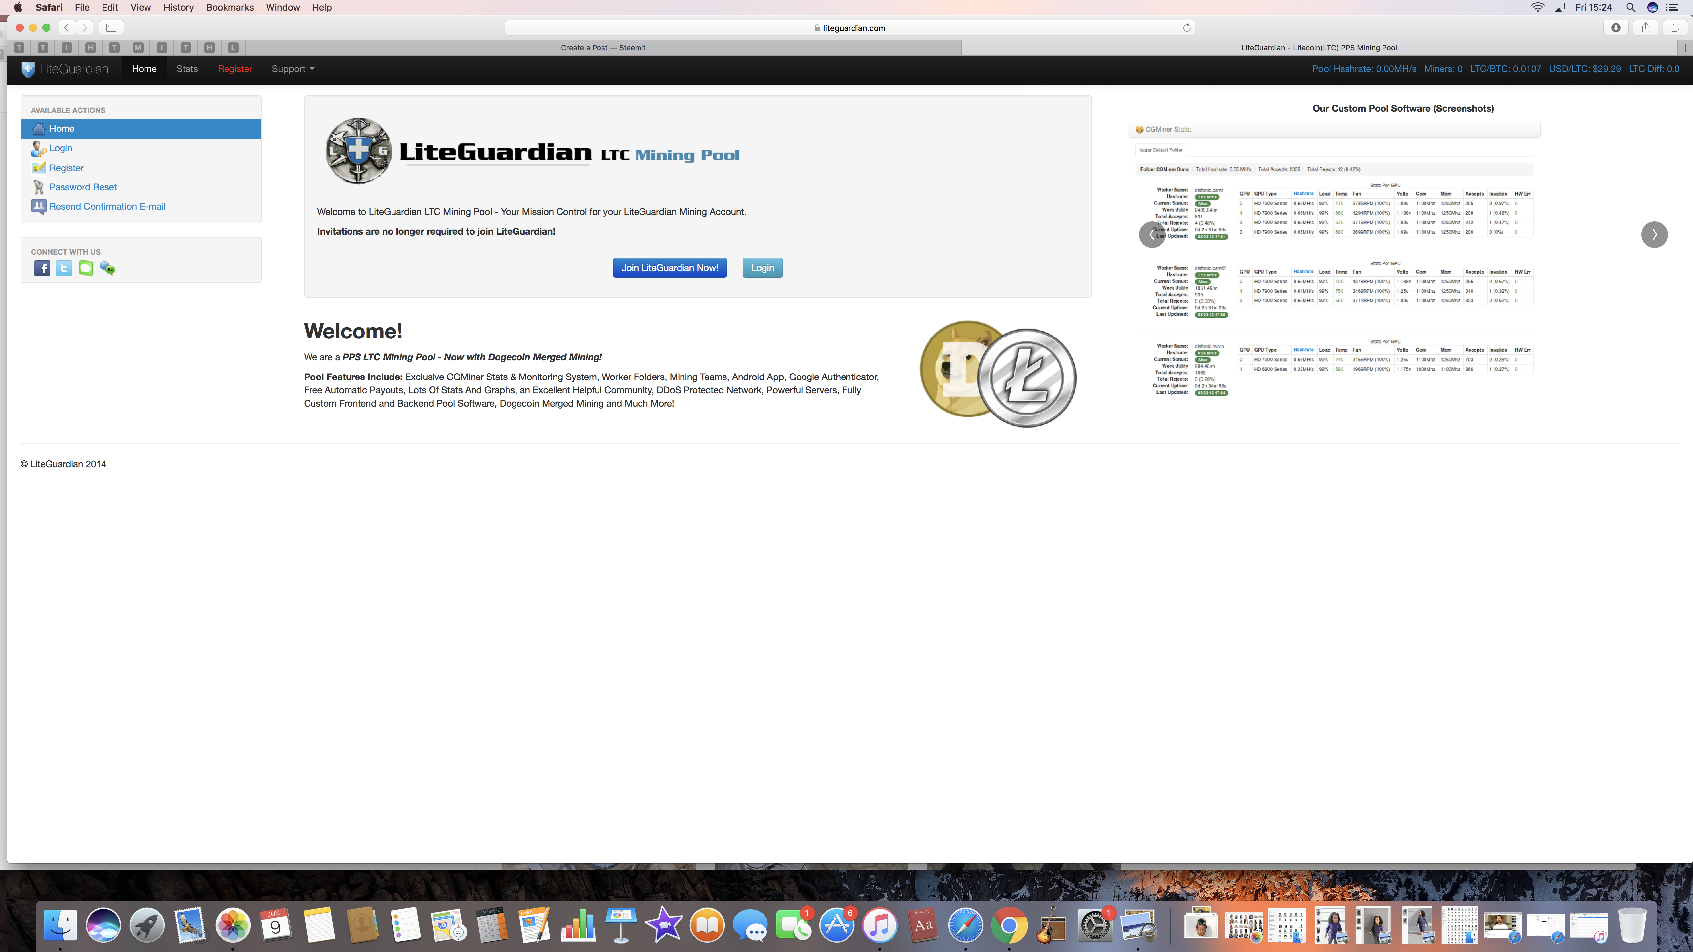Open Calendar in the Dock

[x=275, y=925]
